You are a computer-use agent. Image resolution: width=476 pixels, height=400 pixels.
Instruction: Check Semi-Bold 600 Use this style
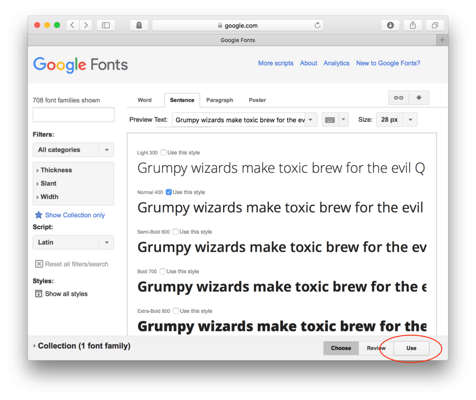176,232
